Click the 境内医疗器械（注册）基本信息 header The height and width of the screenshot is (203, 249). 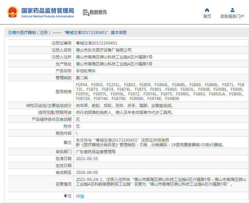click(x=67, y=33)
